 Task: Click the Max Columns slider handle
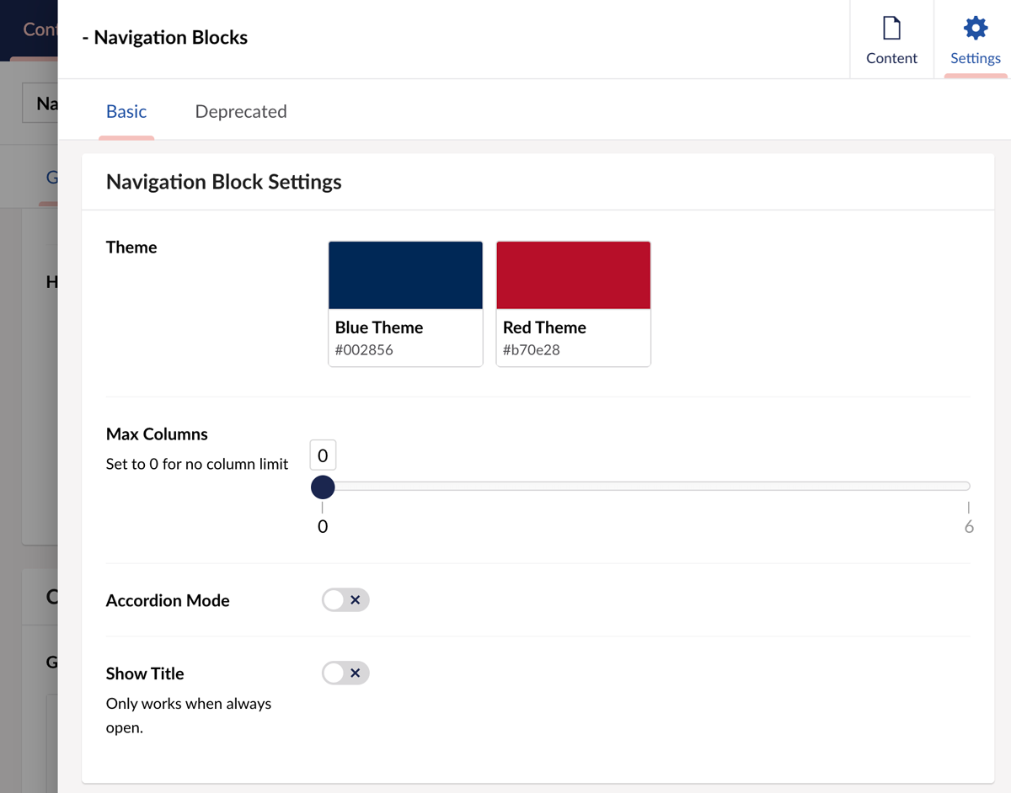pyautogui.click(x=323, y=487)
